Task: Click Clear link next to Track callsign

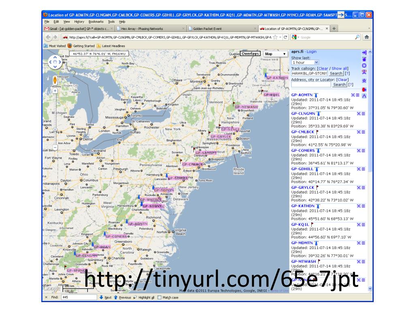Action: [323, 68]
